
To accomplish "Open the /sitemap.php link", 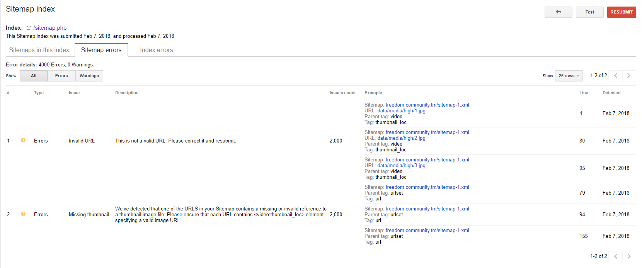I will pyautogui.click(x=50, y=28).
